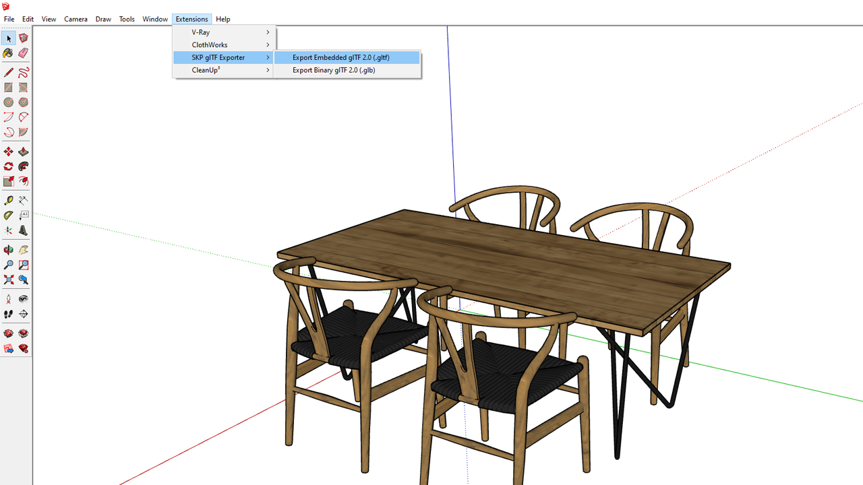Close the Extensions menu
Screen dimensions: 863x485
(192, 19)
